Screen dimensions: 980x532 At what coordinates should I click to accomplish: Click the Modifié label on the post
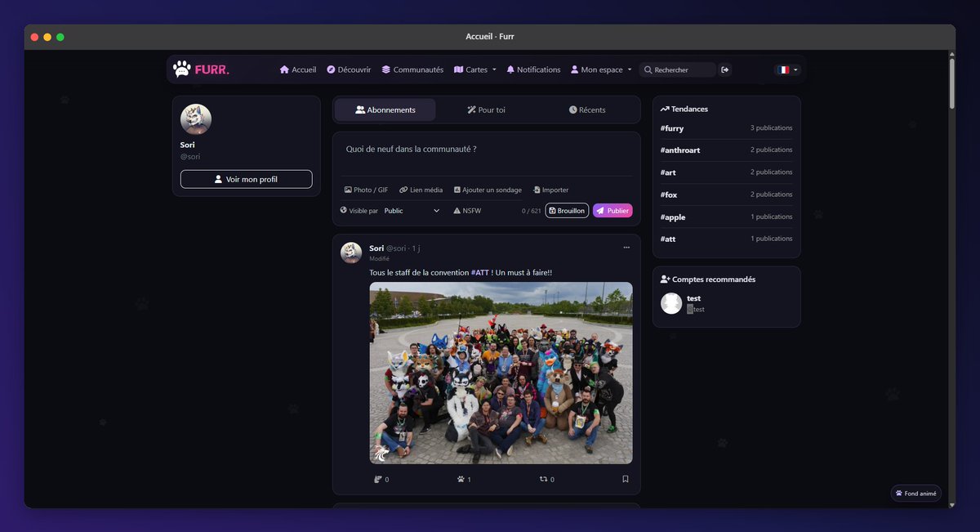[x=380, y=259]
